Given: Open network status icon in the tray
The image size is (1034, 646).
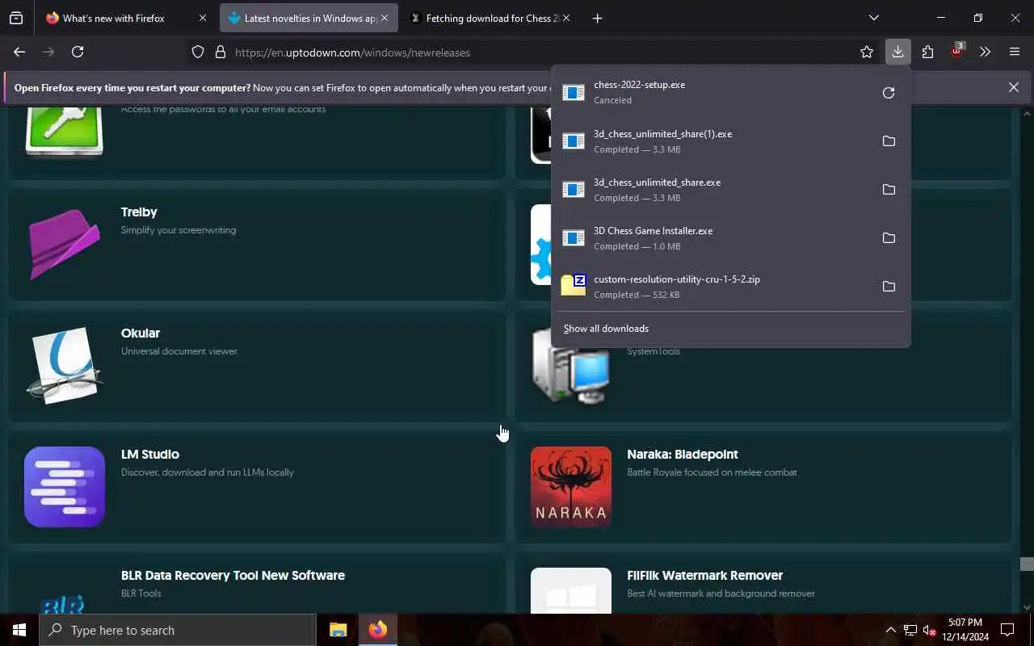Looking at the screenshot, I should click(910, 630).
